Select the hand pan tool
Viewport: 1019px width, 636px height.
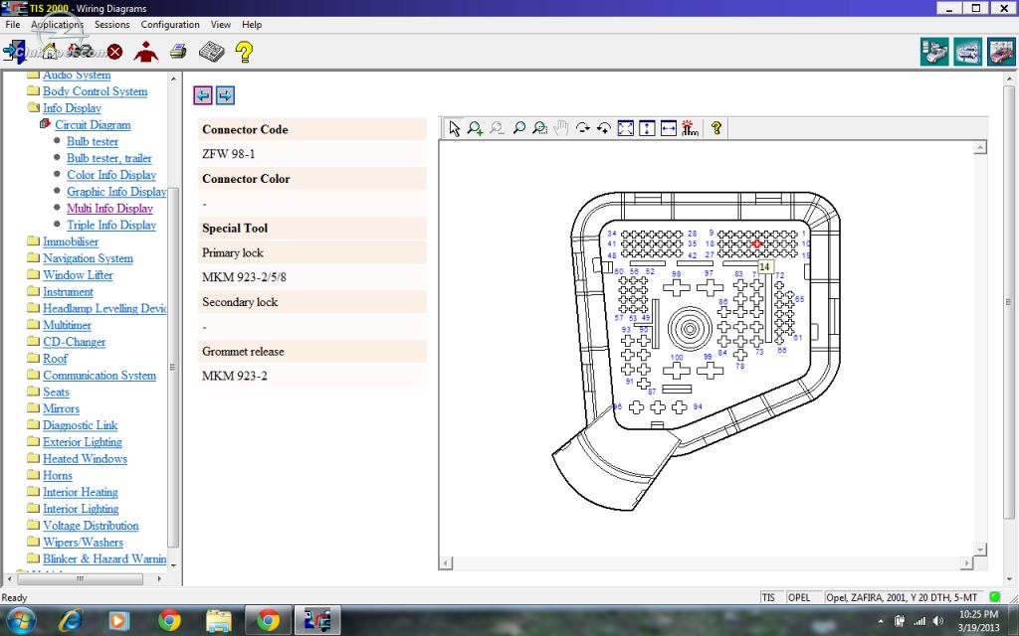point(561,128)
